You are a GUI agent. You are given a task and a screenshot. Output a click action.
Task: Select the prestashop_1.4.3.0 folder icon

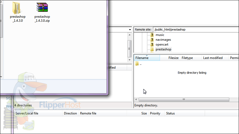click(16, 8)
